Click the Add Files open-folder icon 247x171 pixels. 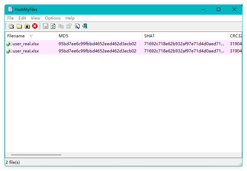[11, 26]
